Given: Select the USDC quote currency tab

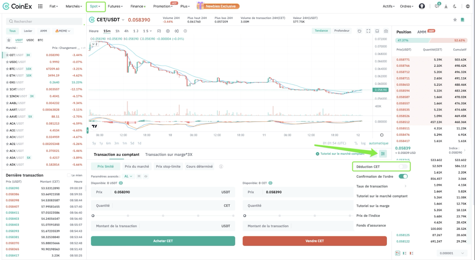Looking at the screenshot, I should click(30, 40).
